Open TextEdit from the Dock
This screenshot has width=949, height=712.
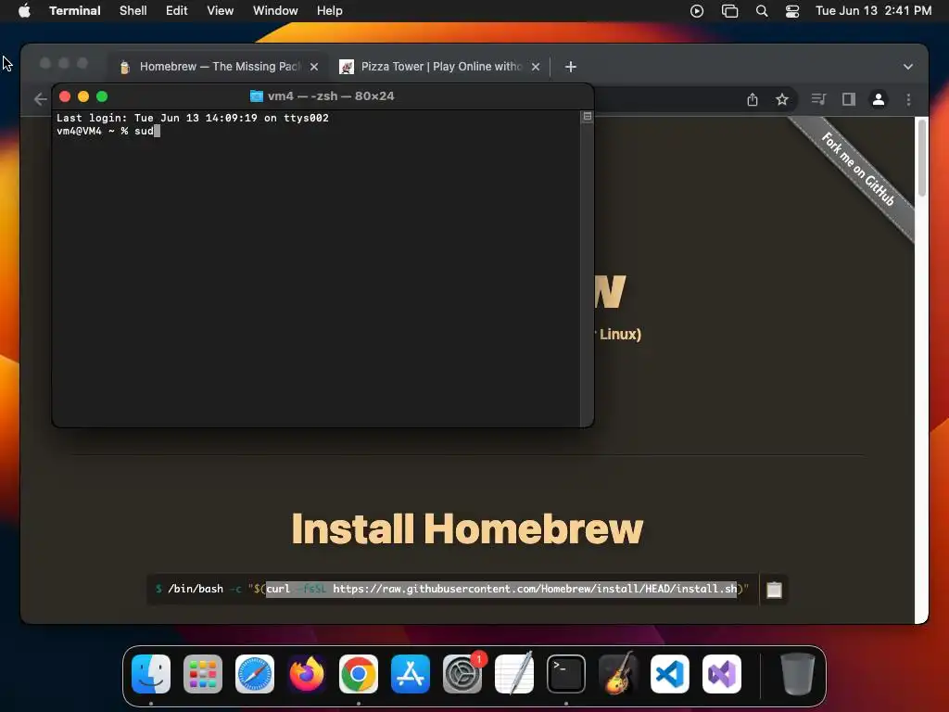pos(514,674)
